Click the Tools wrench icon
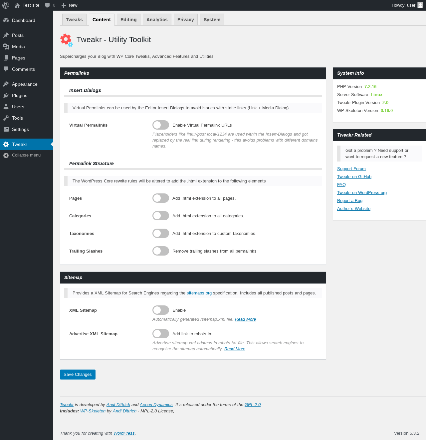The height and width of the screenshot is (440, 426). pyautogui.click(x=6, y=118)
